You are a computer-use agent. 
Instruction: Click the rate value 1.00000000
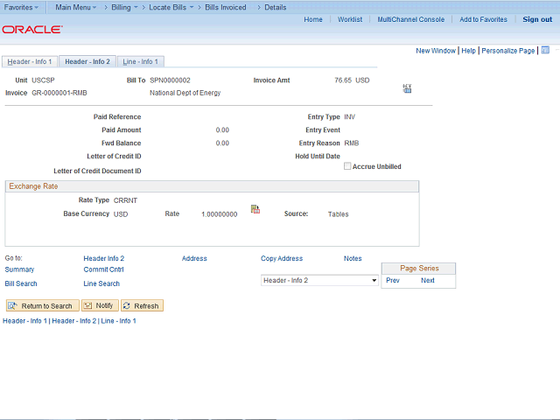[x=220, y=214]
